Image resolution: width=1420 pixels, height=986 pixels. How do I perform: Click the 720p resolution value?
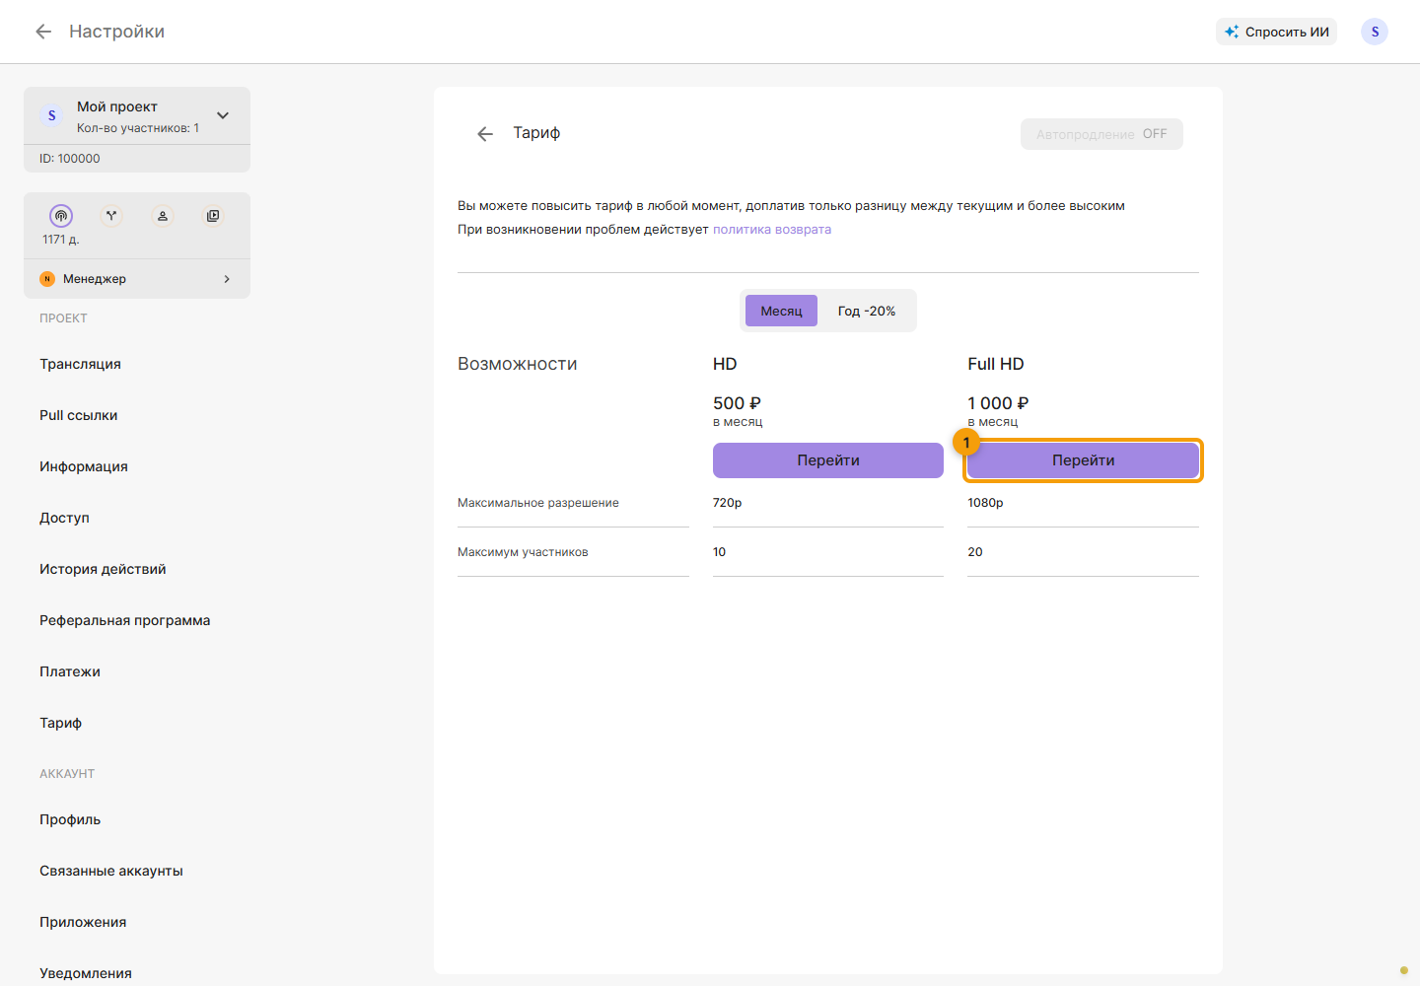[x=727, y=503]
